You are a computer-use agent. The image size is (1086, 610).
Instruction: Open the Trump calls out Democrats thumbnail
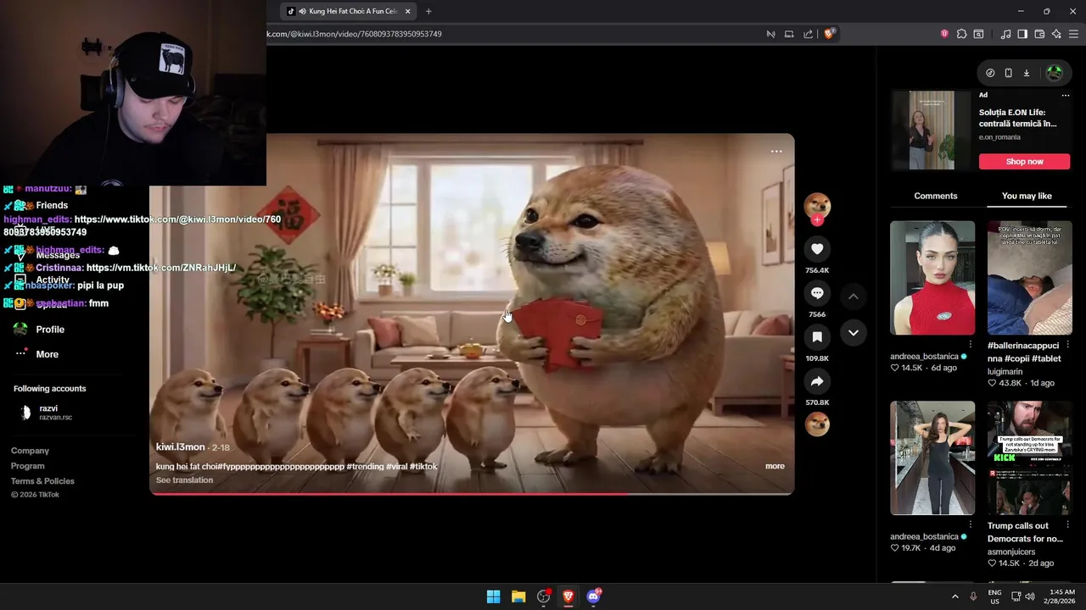[1029, 457]
